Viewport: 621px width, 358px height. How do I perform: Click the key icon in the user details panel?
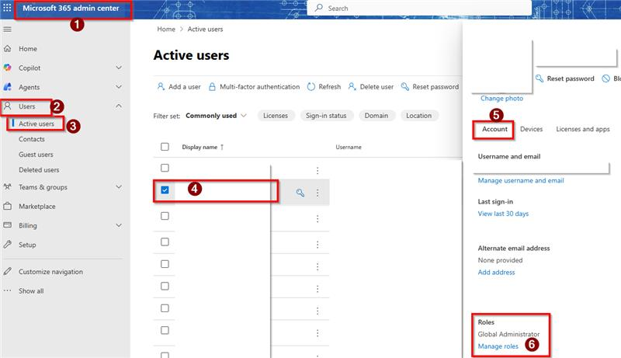click(x=539, y=78)
